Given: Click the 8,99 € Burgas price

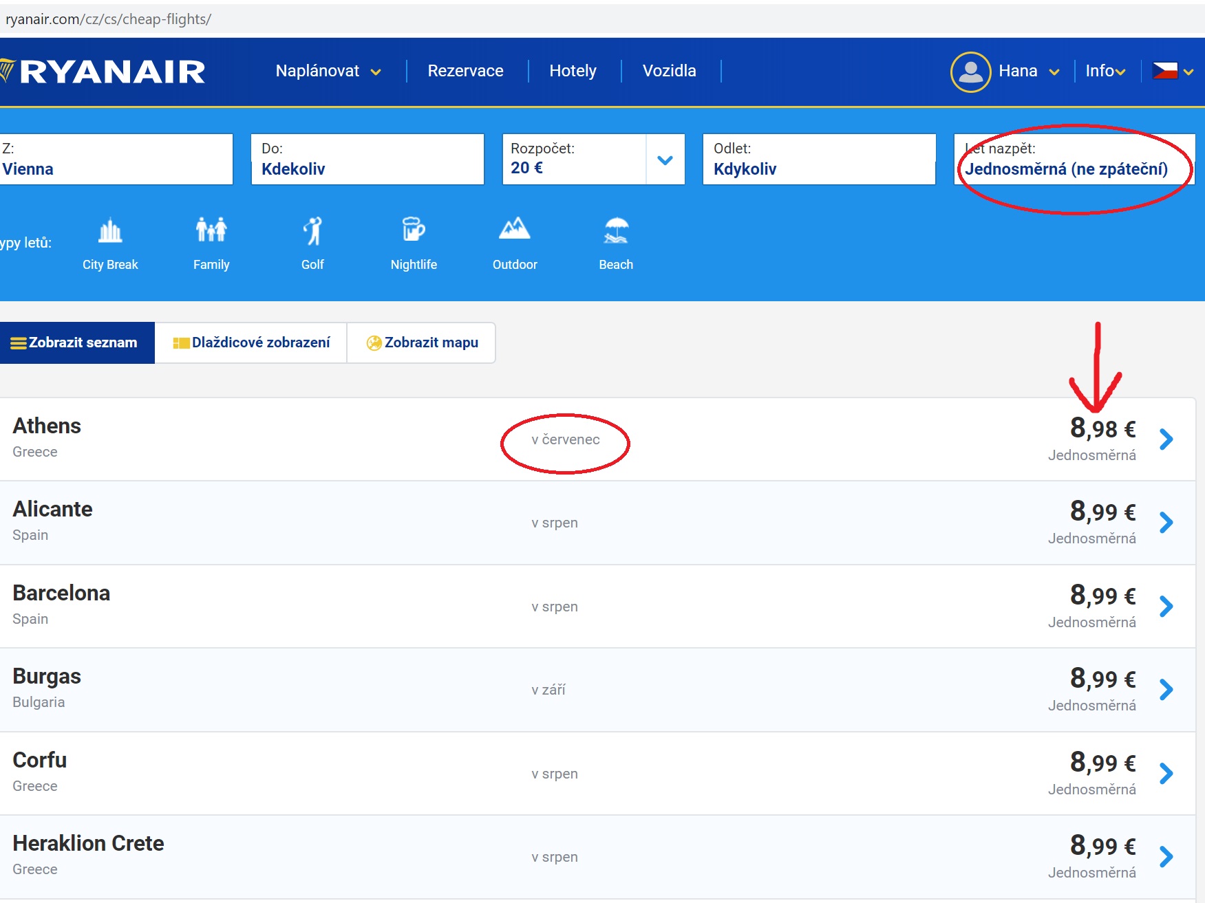Looking at the screenshot, I should 1102,678.
